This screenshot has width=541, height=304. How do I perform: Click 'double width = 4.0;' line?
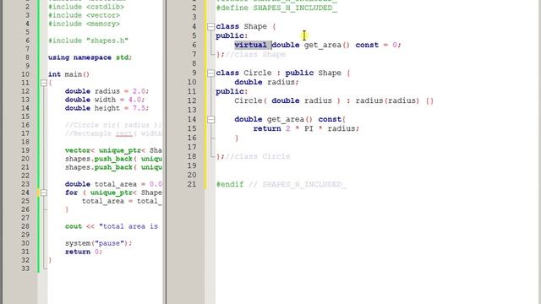coord(105,100)
